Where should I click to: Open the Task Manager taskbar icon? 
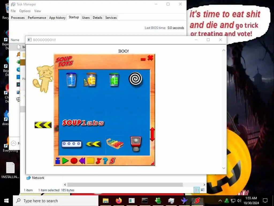tap(171, 201)
